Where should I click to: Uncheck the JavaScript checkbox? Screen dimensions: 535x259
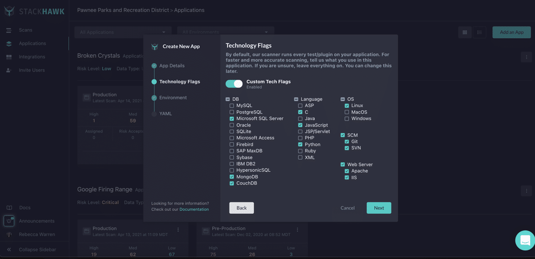tap(300, 125)
